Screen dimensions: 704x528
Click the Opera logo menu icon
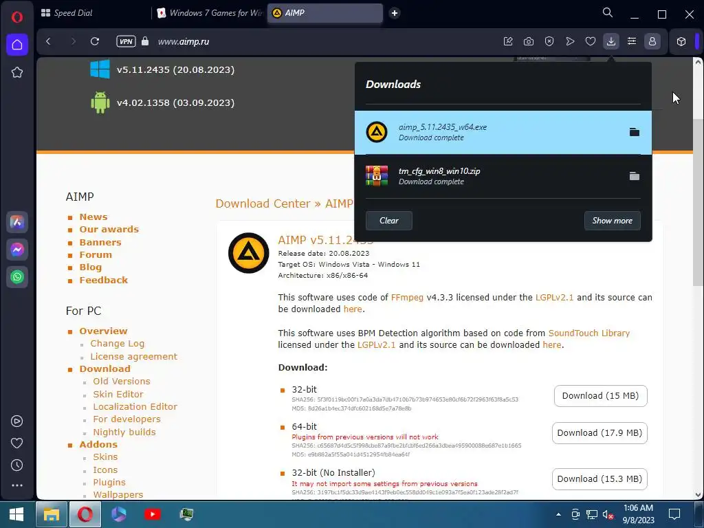(16, 17)
